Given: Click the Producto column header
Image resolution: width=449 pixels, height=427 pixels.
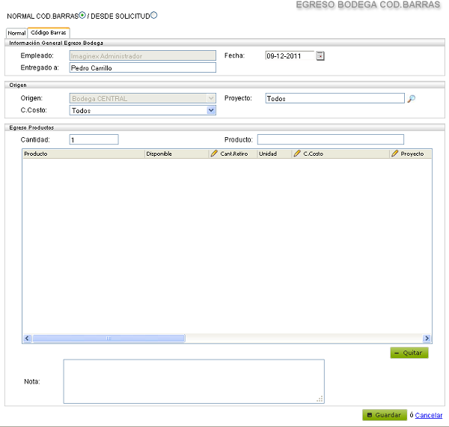Looking at the screenshot, I should pyautogui.click(x=84, y=154).
